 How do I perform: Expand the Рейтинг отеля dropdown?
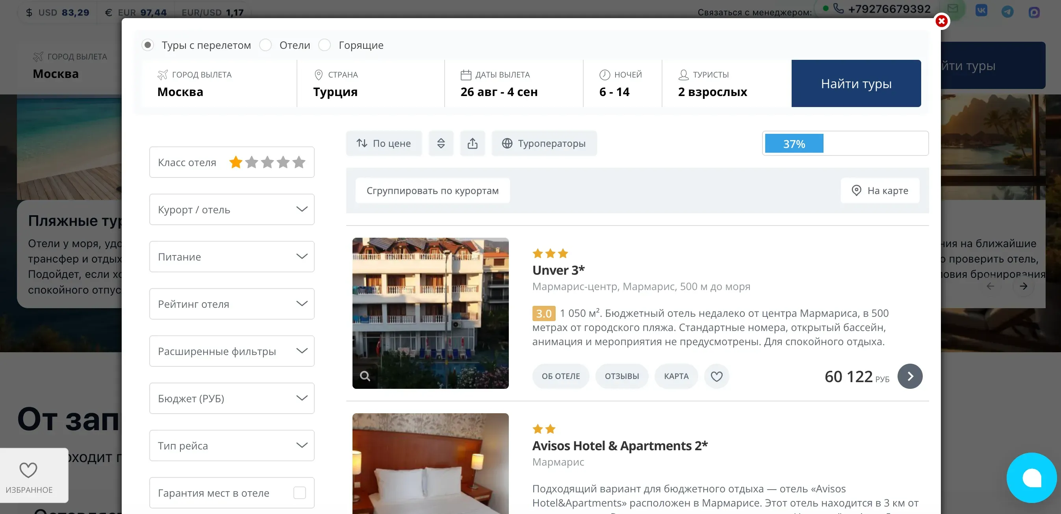[232, 304]
